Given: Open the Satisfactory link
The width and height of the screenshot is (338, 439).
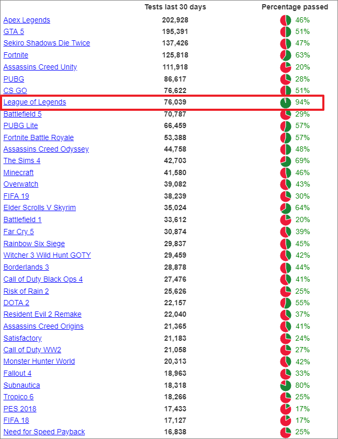Looking at the screenshot, I should (x=22, y=339).
